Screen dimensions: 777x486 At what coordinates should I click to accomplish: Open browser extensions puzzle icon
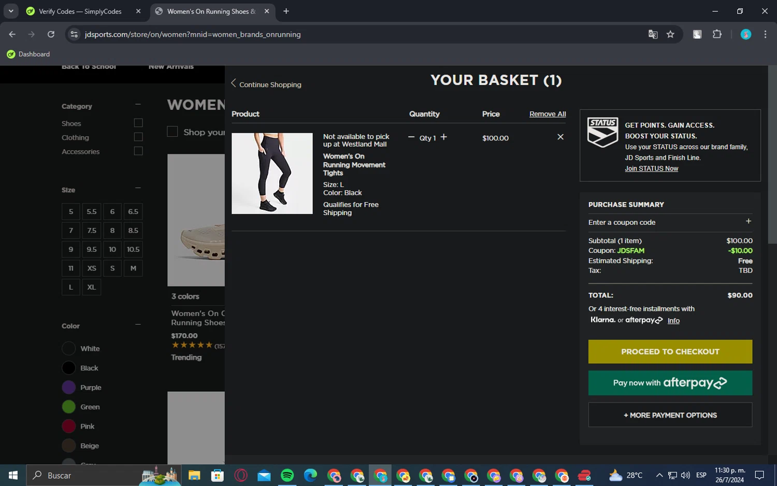tap(717, 34)
